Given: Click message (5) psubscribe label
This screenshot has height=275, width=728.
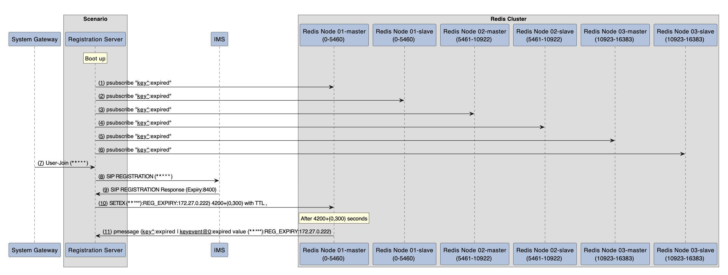Looking at the screenshot, I should [135, 136].
